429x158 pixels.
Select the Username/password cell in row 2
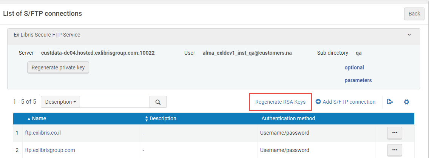[284, 150]
